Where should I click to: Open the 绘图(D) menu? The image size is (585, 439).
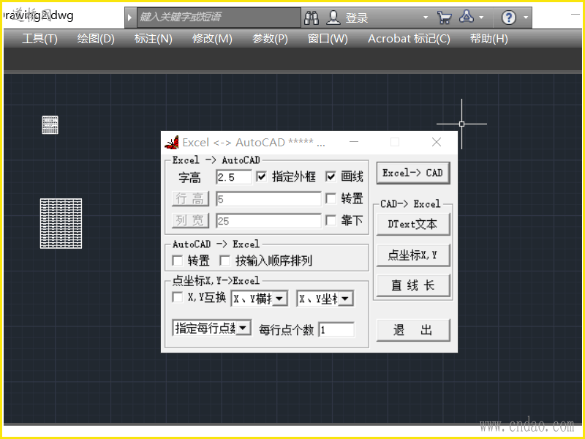(x=96, y=39)
